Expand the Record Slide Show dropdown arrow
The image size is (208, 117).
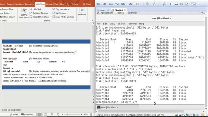(51, 17)
